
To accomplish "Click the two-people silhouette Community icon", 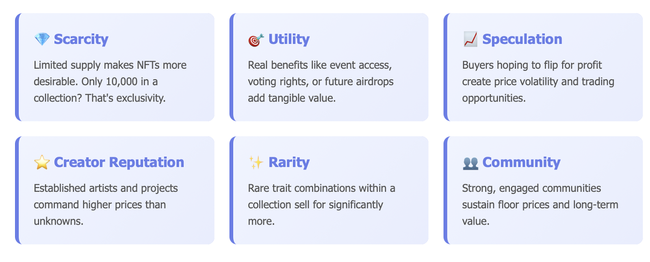I will tap(470, 163).
